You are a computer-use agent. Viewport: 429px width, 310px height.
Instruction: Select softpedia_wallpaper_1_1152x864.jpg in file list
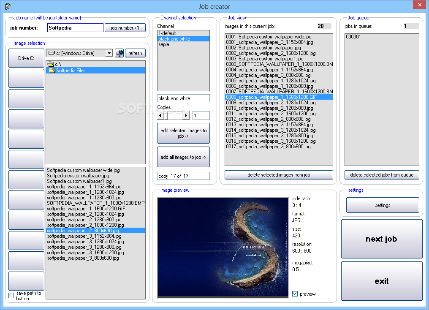tap(95, 187)
